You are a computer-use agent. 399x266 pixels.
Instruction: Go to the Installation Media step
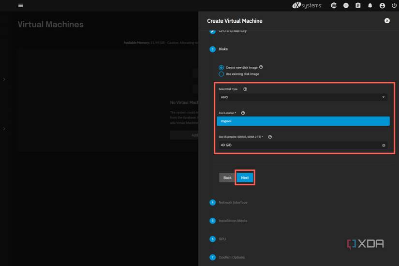[x=228, y=221]
